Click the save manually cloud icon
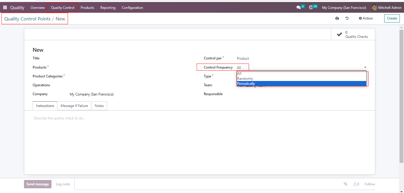 click(x=337, y=18)
